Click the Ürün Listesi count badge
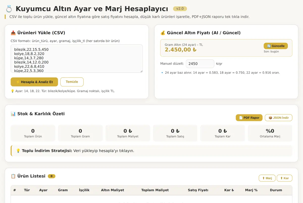Viewport: 303px width, 203px height. pyautogui.click(x=52, y=176)
